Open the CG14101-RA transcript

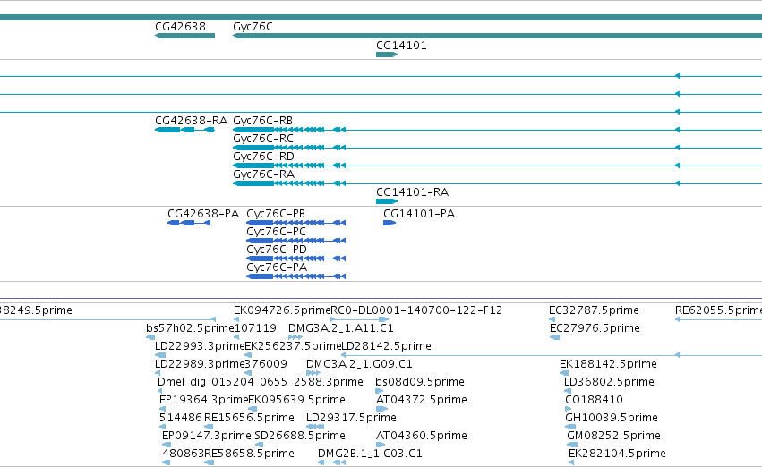click(x=387, y=201)
